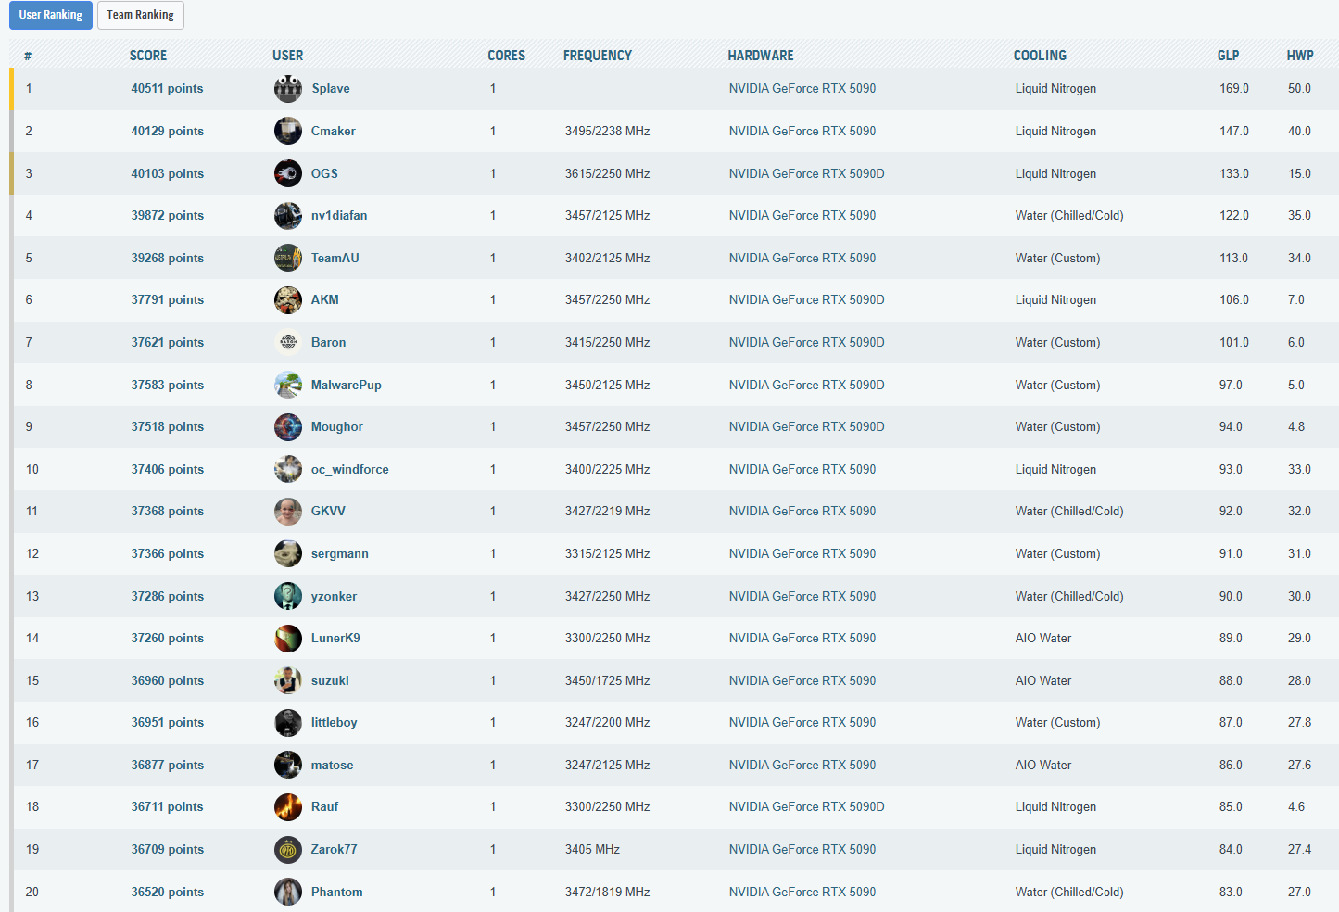Open OGS avatar image
The width and height of the screenshot is (1339, 912).
[x=288, y=173]
